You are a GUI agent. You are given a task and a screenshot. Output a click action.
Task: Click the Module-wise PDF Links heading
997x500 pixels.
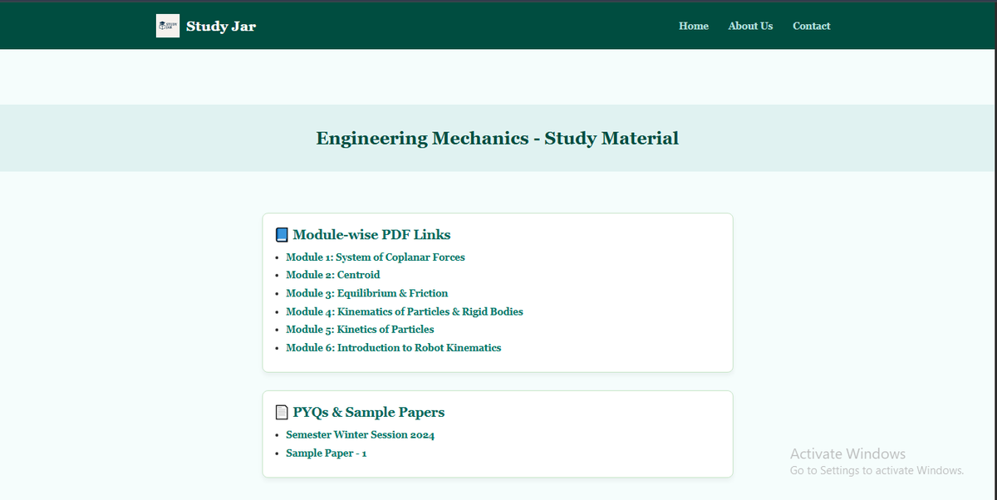click(x=371, y=235)
